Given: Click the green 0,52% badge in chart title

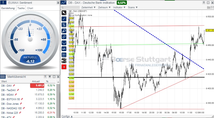Looking at the screenshot, I should click(122, 3).
